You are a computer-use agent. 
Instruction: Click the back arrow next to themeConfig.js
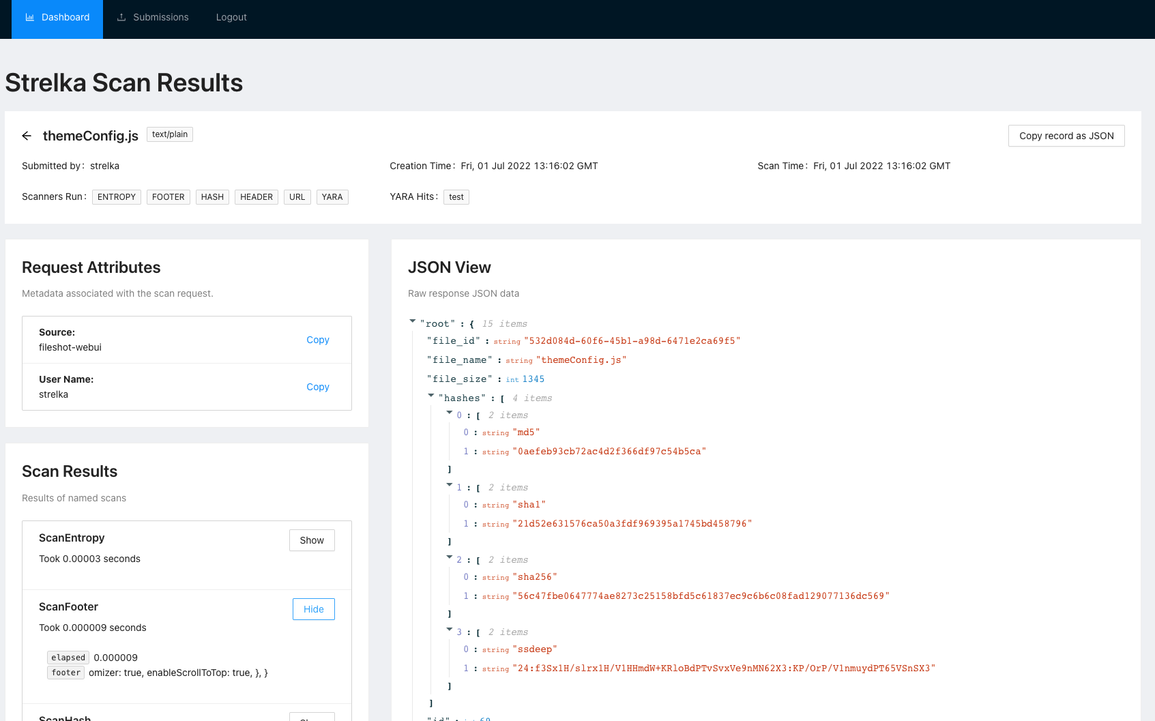[x=27, y=136]
